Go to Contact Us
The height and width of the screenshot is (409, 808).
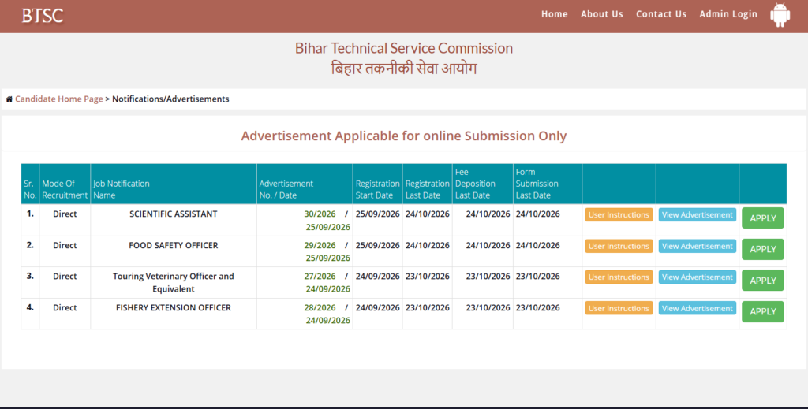pos(661,14)
